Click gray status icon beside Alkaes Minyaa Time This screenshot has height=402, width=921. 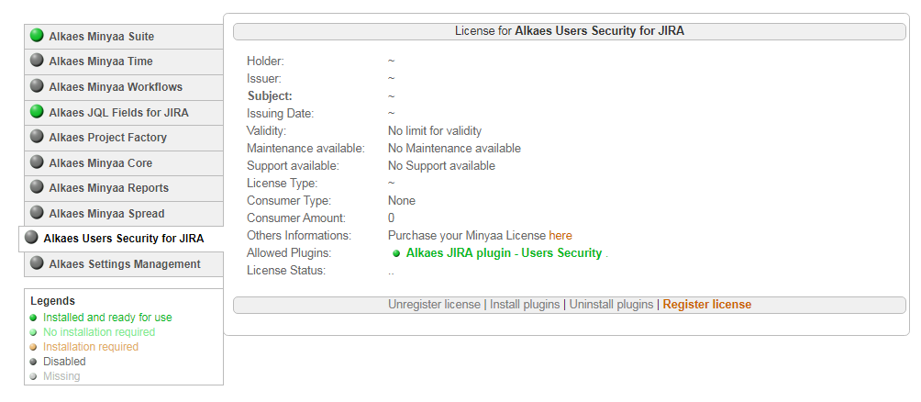point(37,61)
